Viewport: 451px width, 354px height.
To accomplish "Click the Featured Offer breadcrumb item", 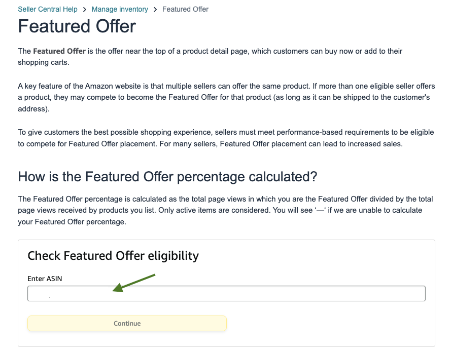I will (185, 9).
